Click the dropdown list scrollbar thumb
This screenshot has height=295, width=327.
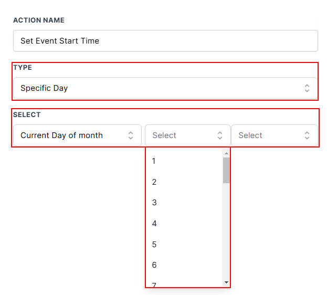click(226, 170)
